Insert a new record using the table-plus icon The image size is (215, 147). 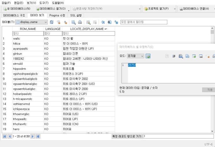click(88, 22)
